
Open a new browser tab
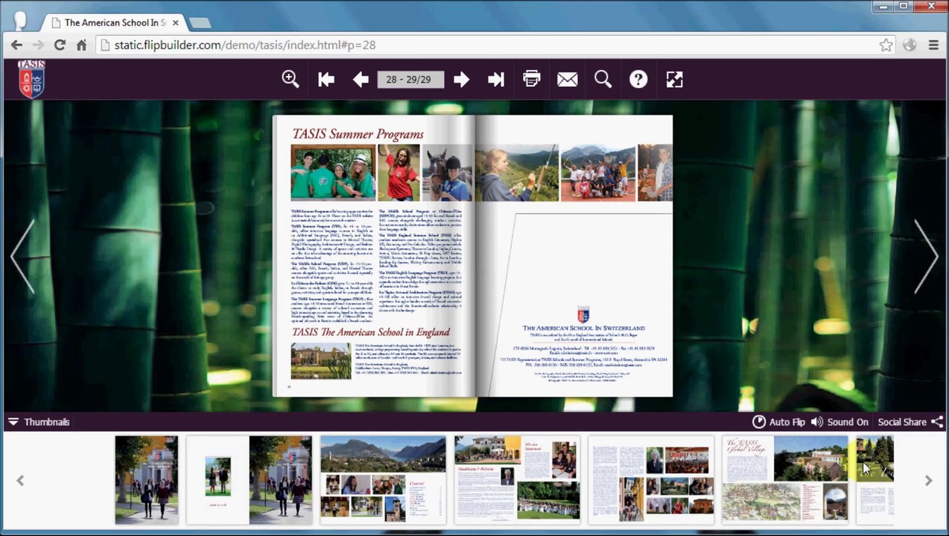(x=200, y=23)
